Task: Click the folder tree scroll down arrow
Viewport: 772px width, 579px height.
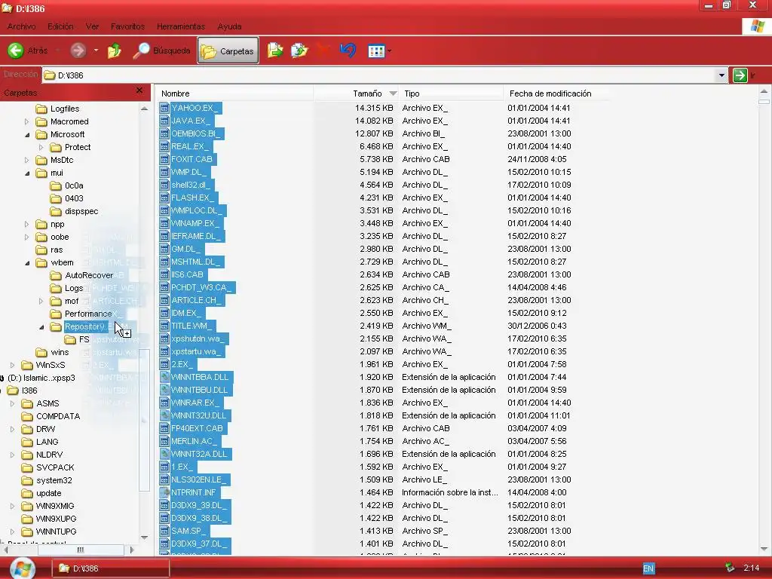Action: point(144,538)
